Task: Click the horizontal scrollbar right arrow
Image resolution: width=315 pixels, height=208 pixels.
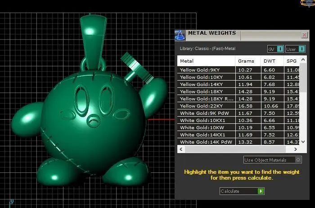Action: 295,149
